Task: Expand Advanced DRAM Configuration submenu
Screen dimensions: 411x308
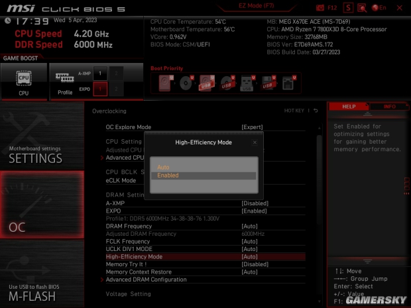Action: pyautogui.click(x=146, y=280)
